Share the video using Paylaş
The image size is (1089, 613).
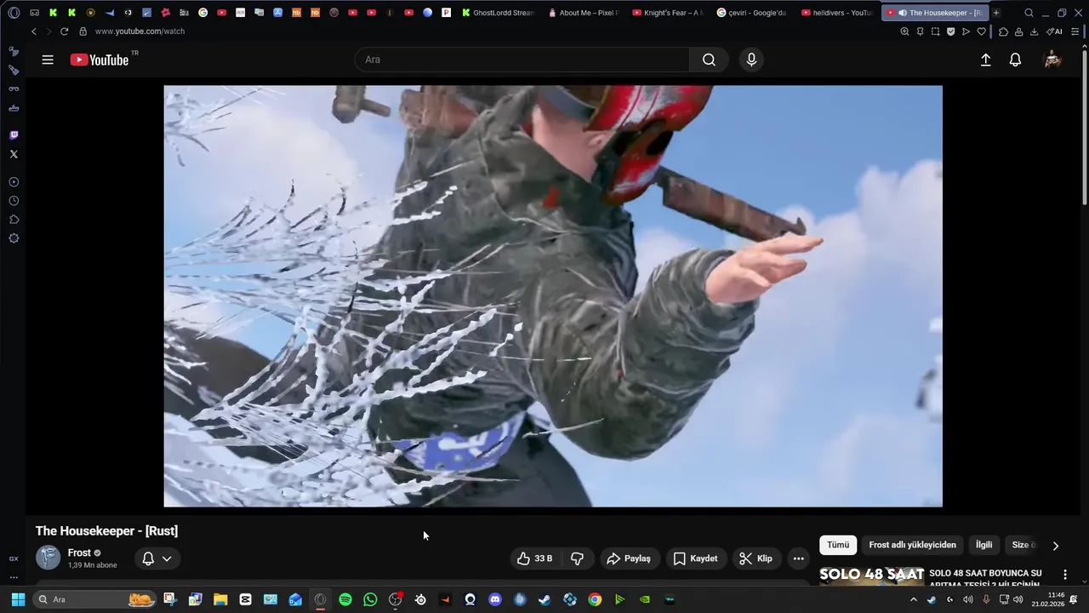628,559
